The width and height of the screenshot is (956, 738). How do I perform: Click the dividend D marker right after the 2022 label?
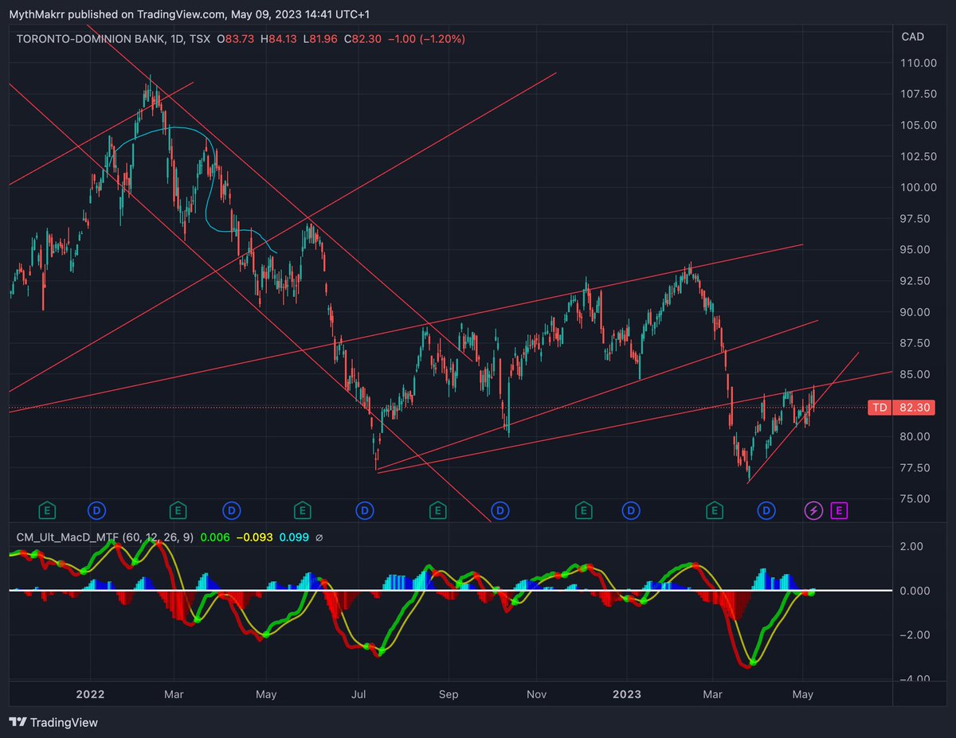[x=96, y=509]
